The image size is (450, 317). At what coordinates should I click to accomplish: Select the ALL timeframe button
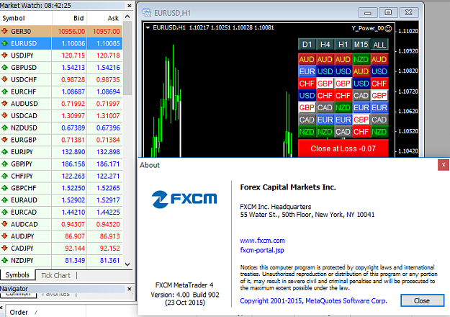(379, 45)
